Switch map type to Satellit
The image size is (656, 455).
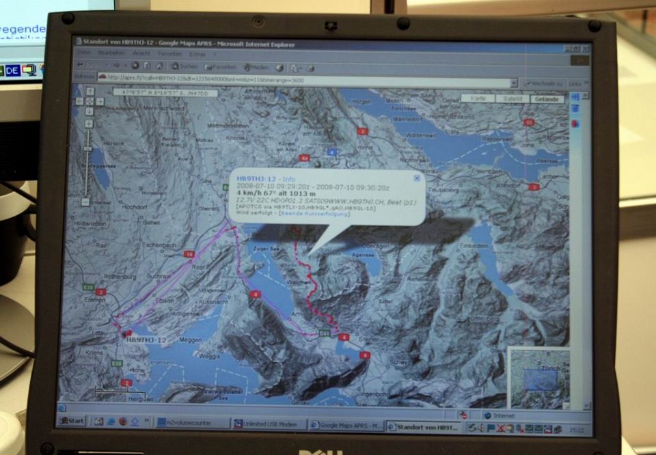coord(512,99)
